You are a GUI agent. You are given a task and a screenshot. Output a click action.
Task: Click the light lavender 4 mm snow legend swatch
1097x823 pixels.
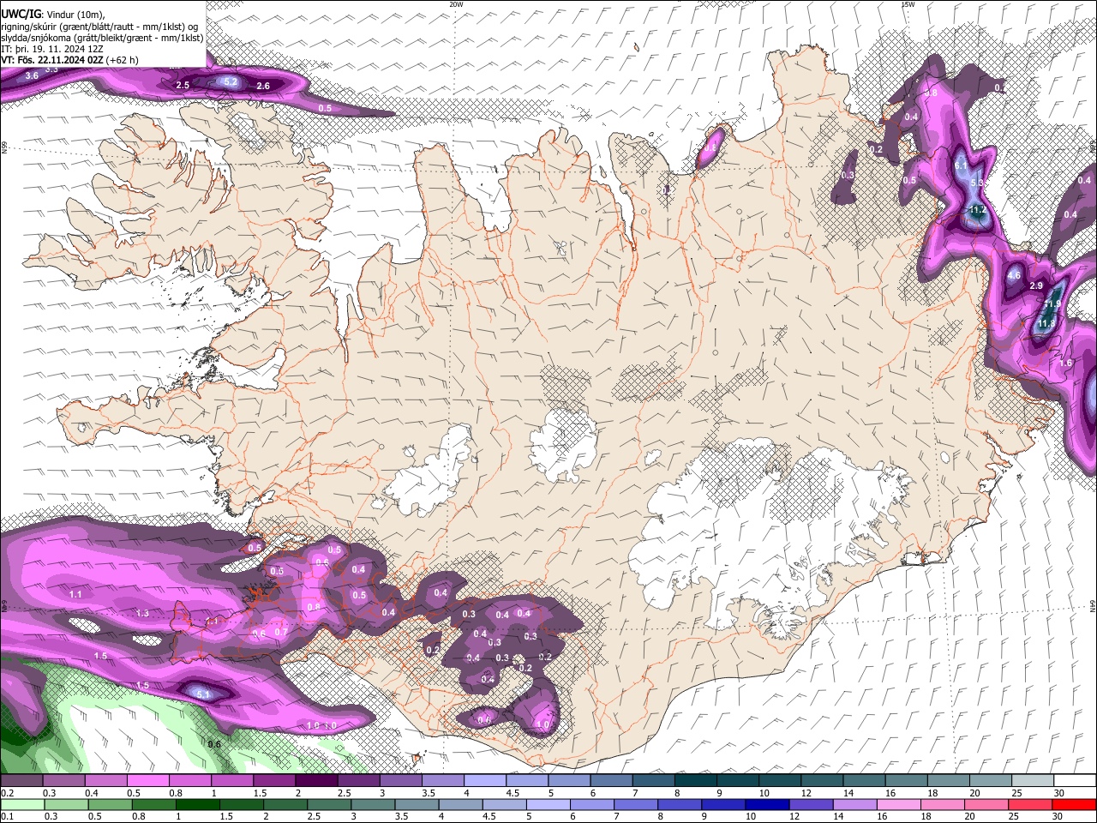click(485, 781)
